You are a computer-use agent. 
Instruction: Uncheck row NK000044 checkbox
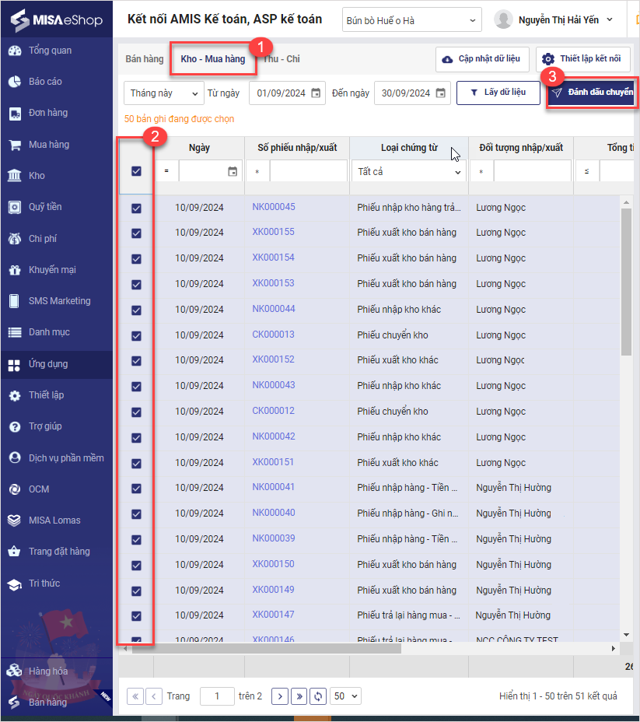136,310
